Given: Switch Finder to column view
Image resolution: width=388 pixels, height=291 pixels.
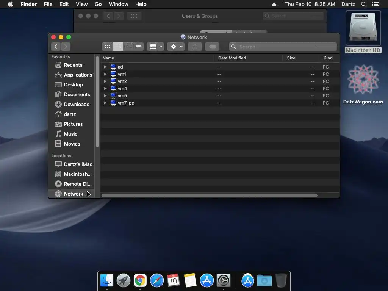Looking at the screenshot, I should click(128, 47).
